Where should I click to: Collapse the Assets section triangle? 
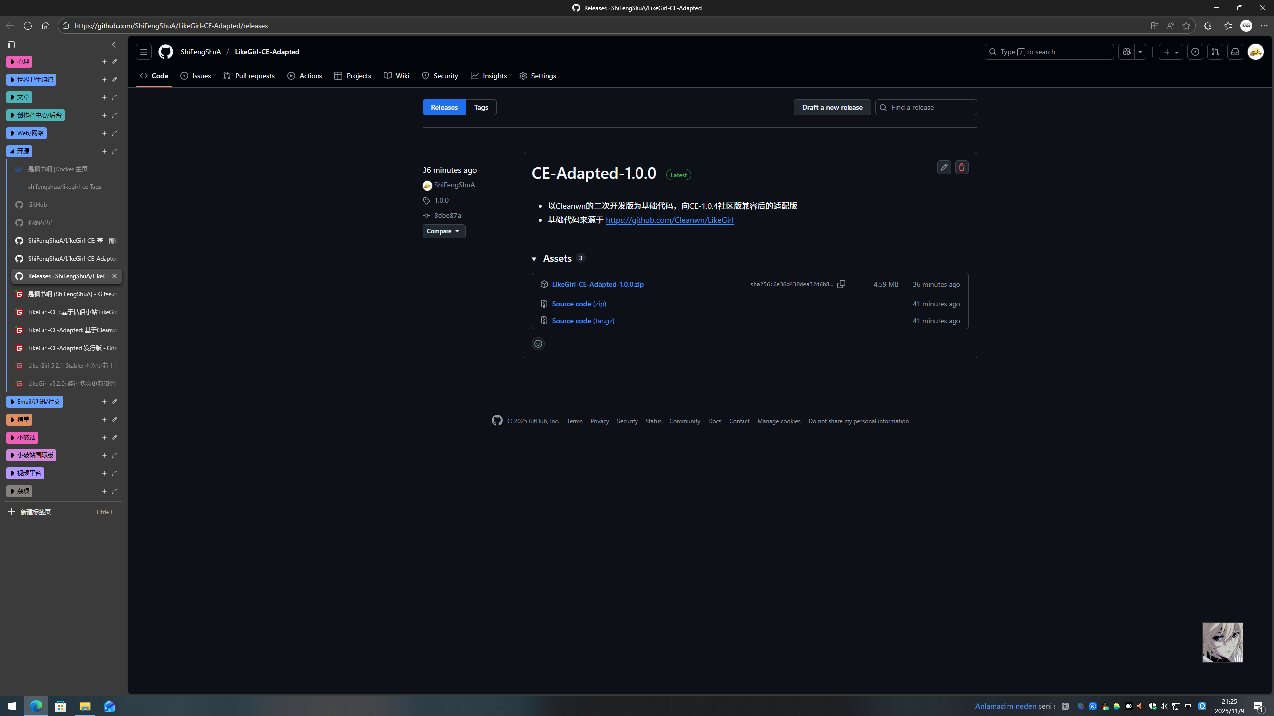pos(534,259)
